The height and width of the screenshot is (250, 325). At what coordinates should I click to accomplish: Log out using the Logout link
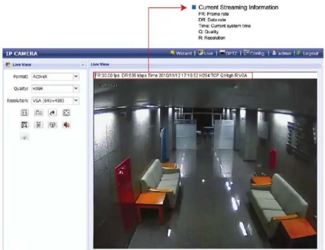[x=307, y=53]
